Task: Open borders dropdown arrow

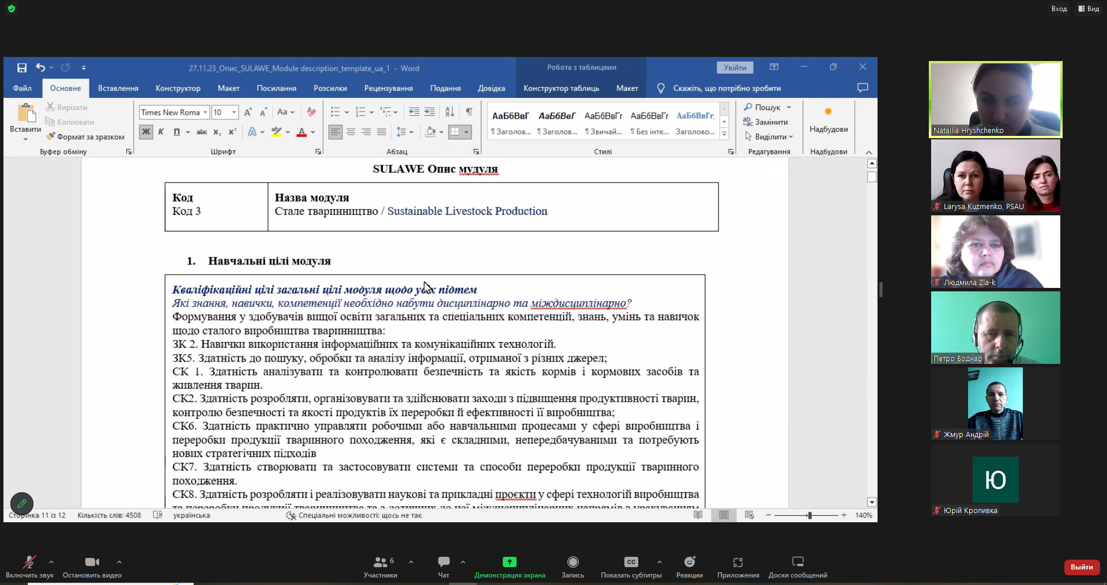Action: pyautogui.click(x=466, y=132)
